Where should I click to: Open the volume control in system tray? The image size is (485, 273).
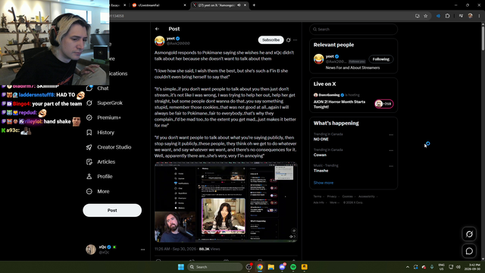(x=458, y=267)
